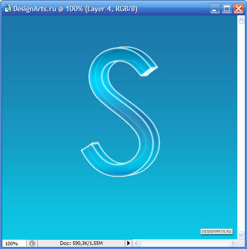Close the DesignArts.ru document window
Viewport: 247px width, 249px height.
[238, 9]
